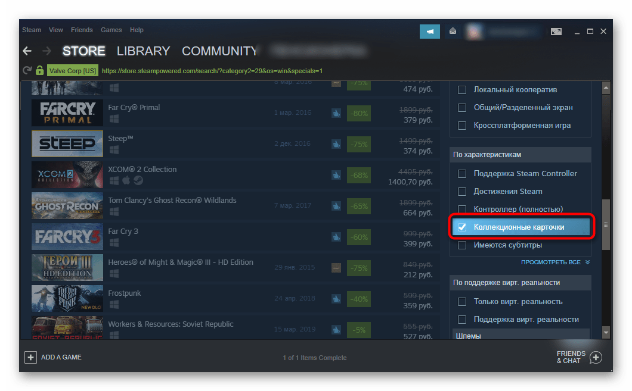This screenshot has height=391, width=632.
Task: Click the -40% discount badge for Frostpunk
Action: (359, 299)
